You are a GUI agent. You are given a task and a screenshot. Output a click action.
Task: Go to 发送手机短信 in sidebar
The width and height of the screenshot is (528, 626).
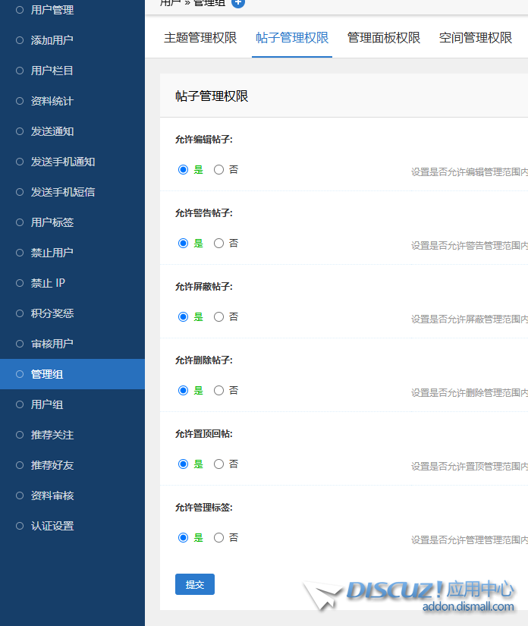(x=63, y=192)
